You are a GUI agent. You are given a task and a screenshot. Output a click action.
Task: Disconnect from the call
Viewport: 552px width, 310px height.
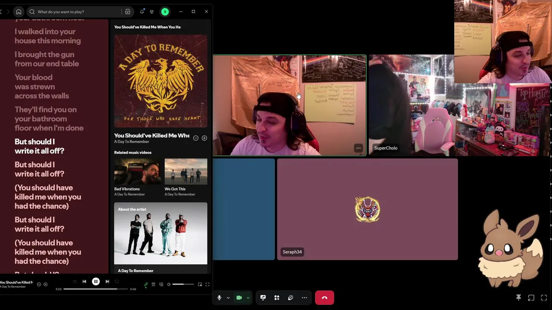point(324,298)
